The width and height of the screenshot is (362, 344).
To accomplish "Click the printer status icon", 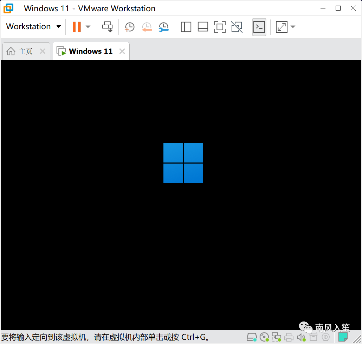I will [289, 337].
